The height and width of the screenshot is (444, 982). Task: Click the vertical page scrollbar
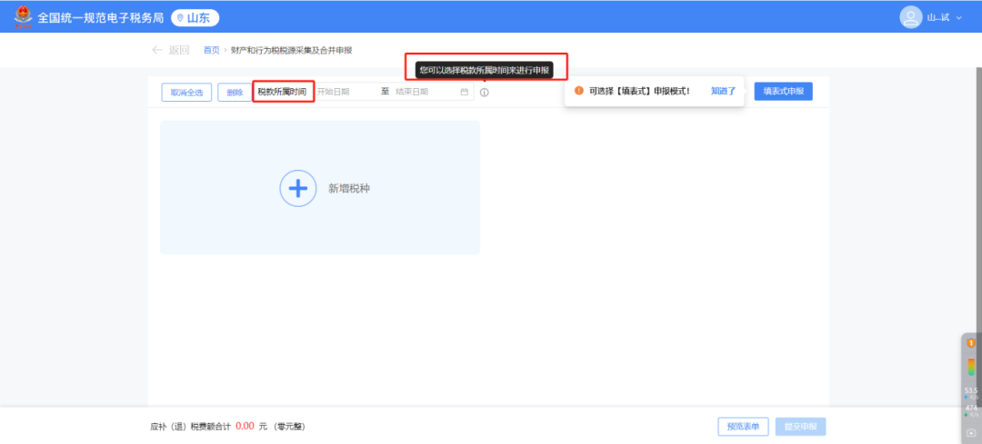[x=979, y=238]
